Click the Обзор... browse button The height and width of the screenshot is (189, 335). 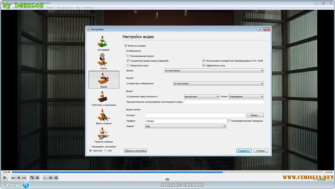pyautogui.click(x=255, y=115)
